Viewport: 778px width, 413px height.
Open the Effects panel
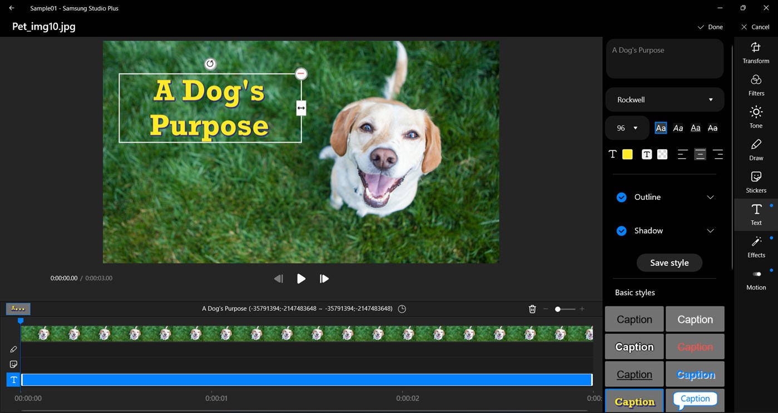[x=756, y=247]
